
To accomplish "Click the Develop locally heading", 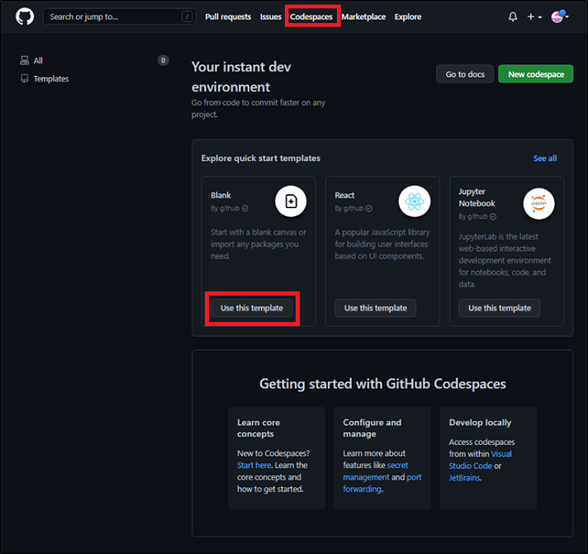I will coord(480,423).
